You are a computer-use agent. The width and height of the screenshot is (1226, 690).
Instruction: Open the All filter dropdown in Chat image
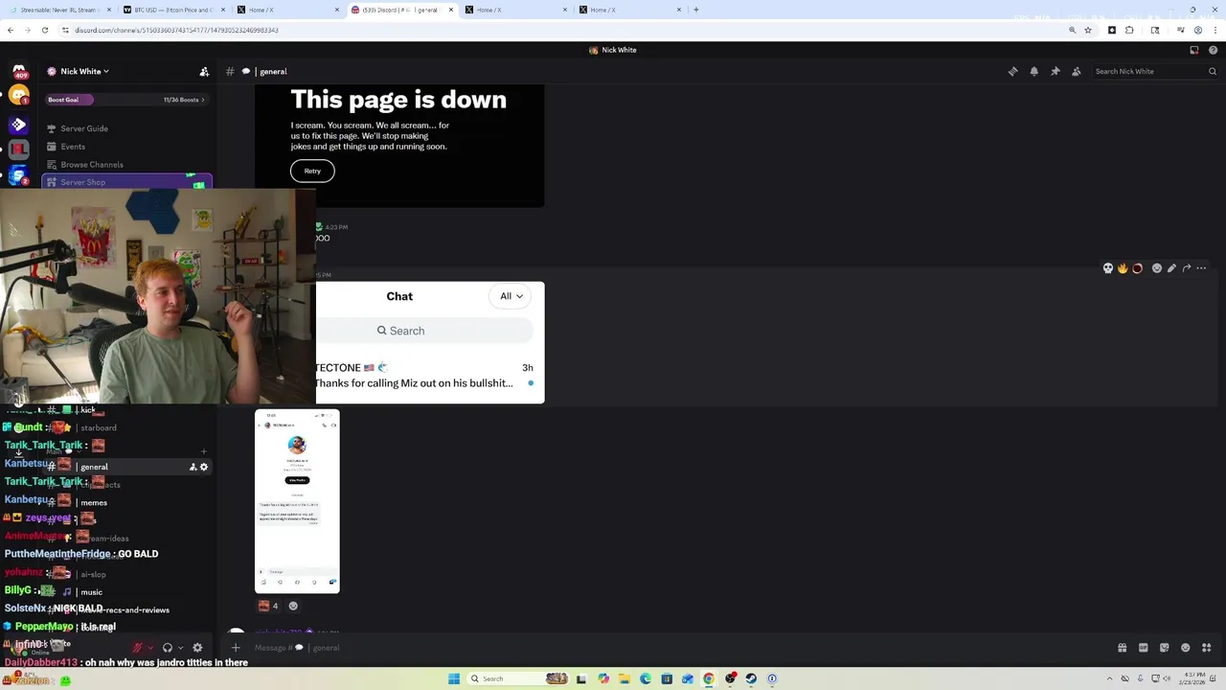coord(511,296)
